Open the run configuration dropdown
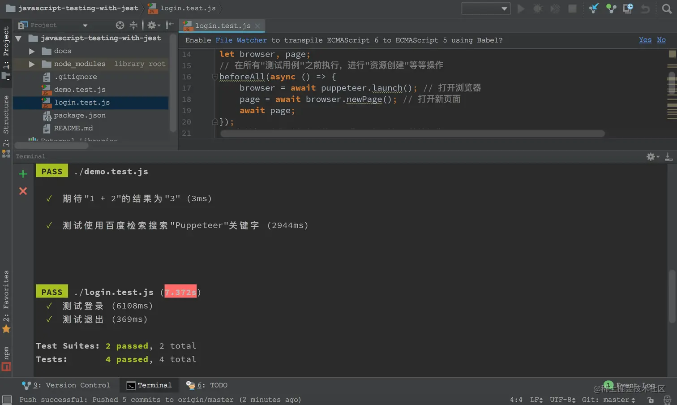The width and height of the screenshot is (677, 405). (486, 9)
